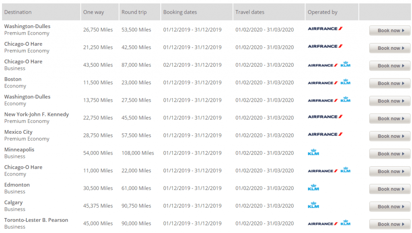Click the Air France logo in Washington-Dulles Premium Economy row
412x233 pixels.
tap(325, 29)
